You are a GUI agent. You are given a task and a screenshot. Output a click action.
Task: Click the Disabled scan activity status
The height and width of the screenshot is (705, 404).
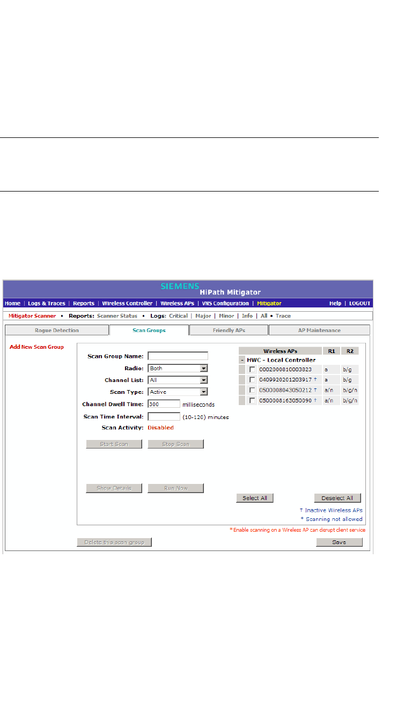[160, 428]
